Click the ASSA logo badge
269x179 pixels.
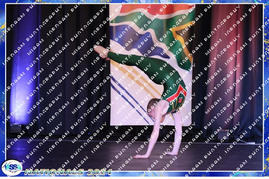(12, 168)
